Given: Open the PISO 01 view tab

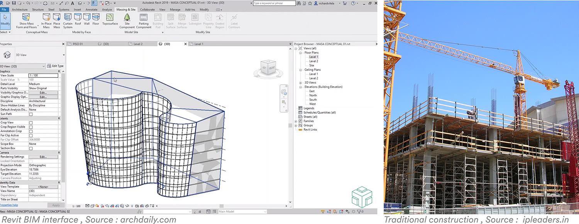Looking at the screenshot, I should point(78,44).
